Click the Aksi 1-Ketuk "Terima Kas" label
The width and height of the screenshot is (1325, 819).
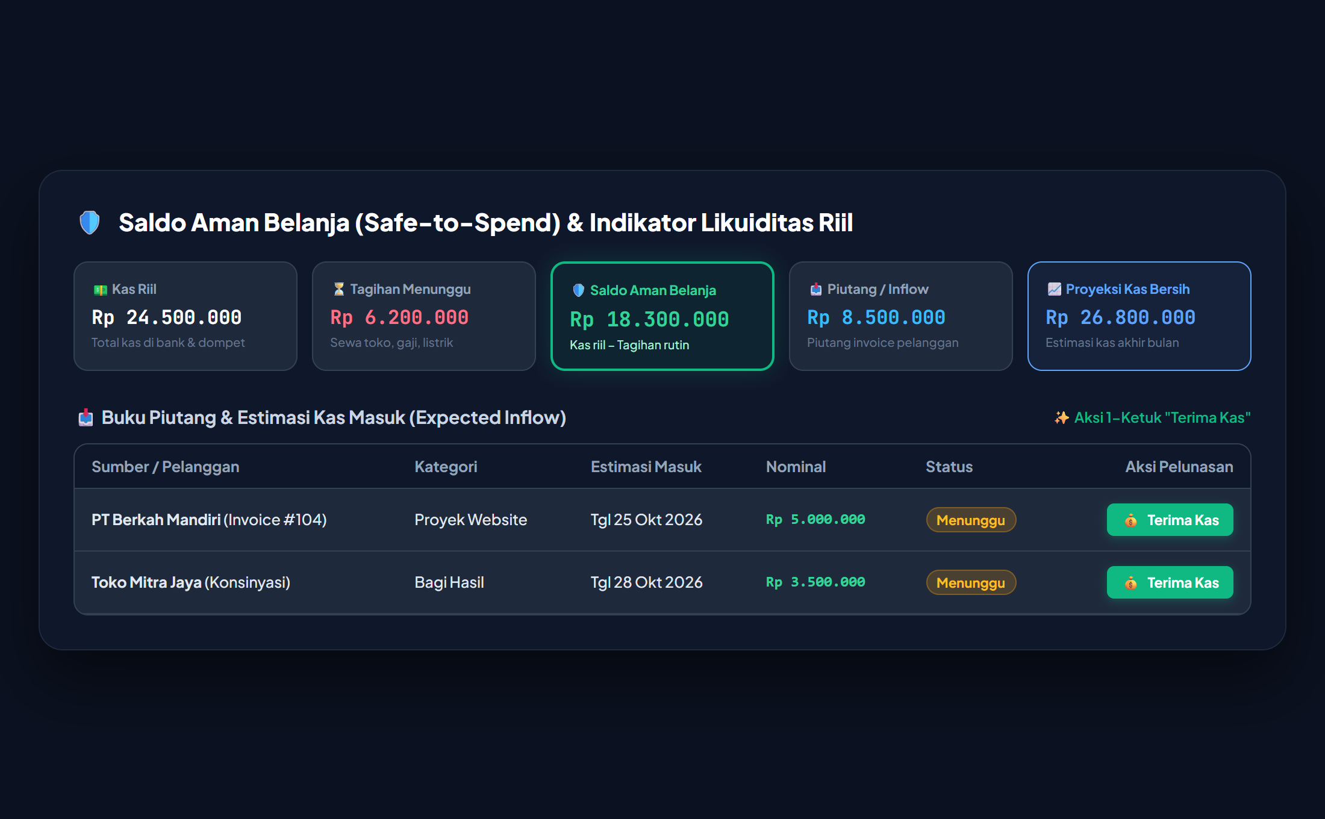1162,417
